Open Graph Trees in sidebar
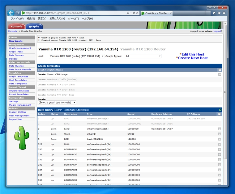Screen dimensions: 235x194 click(x=16, y=52)
